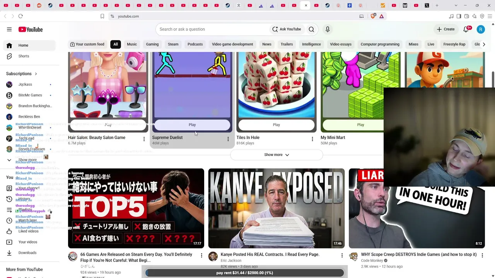Image resolution: width=495 pixels, height=278 pixels.
Task: Open the browser tab search dropdown
Action: [x=456, y=5]
